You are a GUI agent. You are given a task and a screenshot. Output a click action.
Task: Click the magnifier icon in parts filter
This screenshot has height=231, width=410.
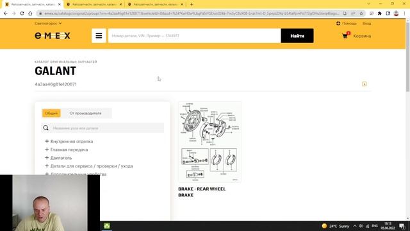click(x=45, y=128)
